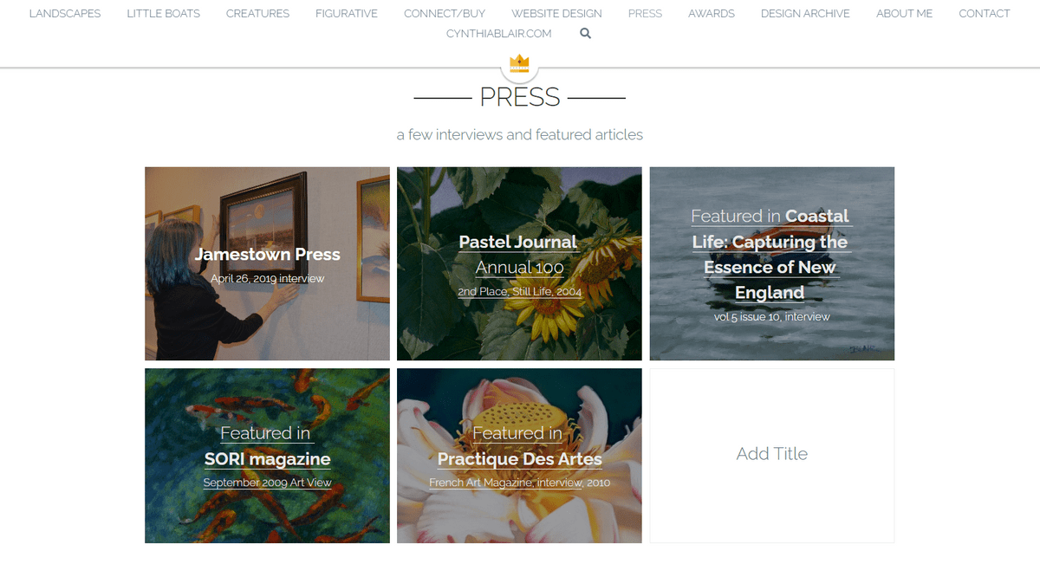
Task: Open the Coastal Life feature tile
Action: (771, 263)
